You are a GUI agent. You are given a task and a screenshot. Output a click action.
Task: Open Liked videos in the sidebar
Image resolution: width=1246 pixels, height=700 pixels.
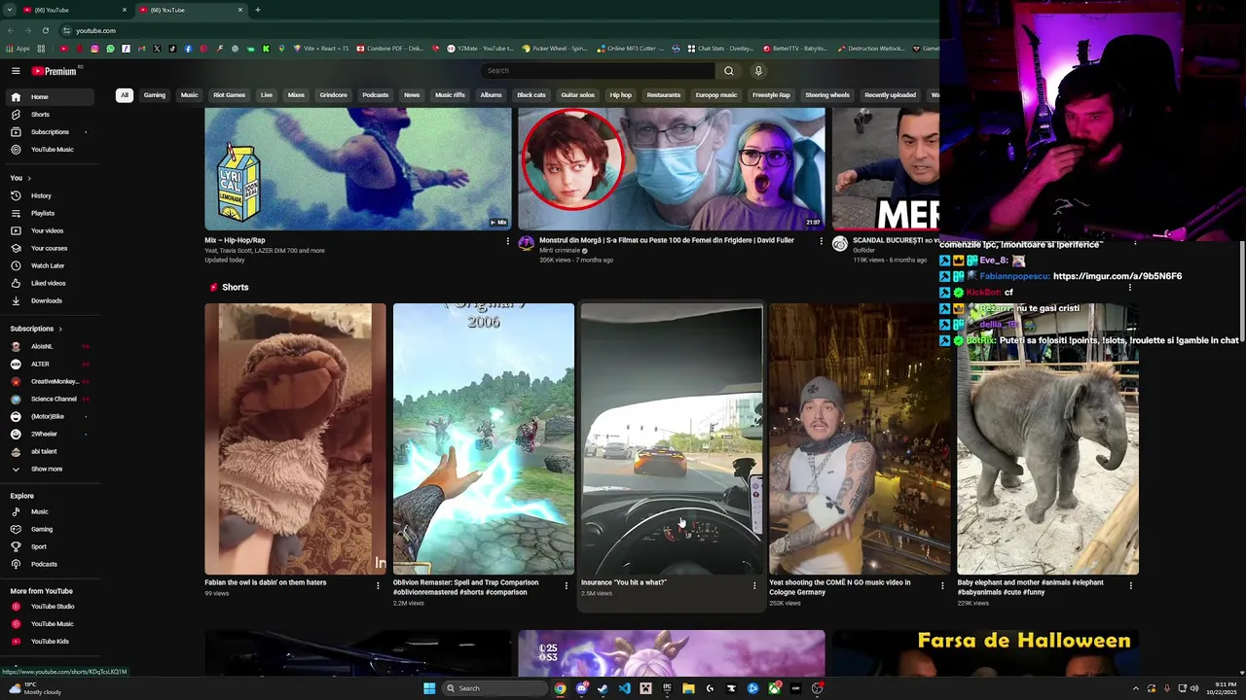pyautogui.click(x=49, y=283)
